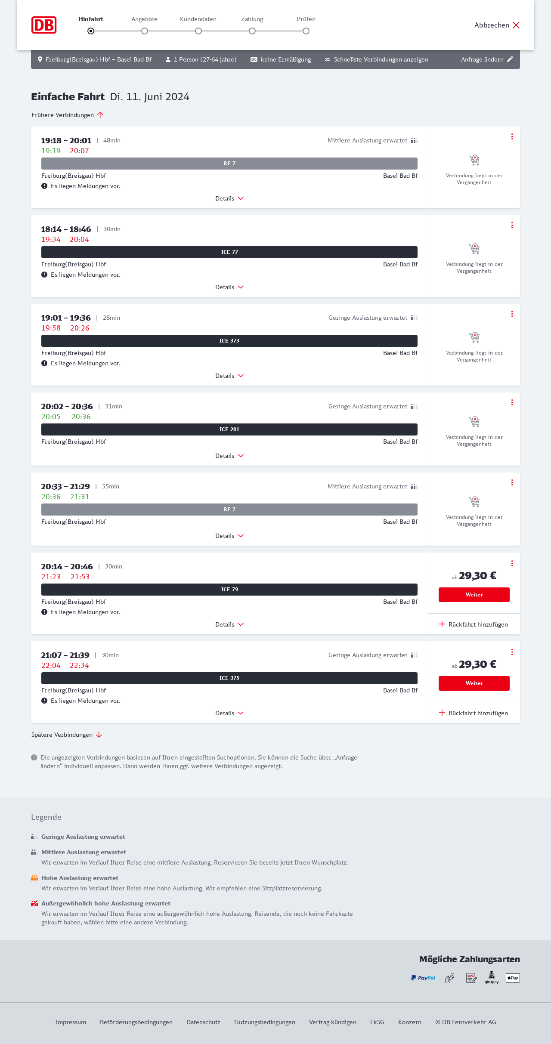This screenshot has height=1044, width=551.
Task: Click the Abbrechen close X icon
Action: click(516, 25)
